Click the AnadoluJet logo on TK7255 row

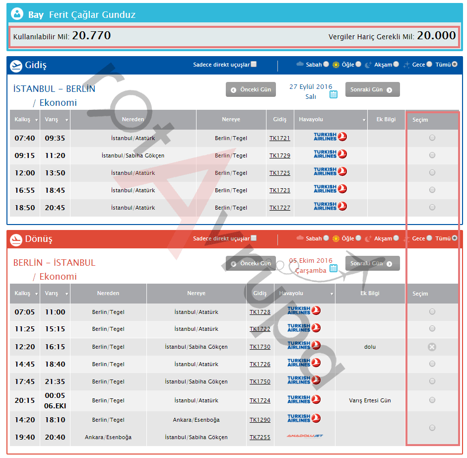click(x=304, y=437)
